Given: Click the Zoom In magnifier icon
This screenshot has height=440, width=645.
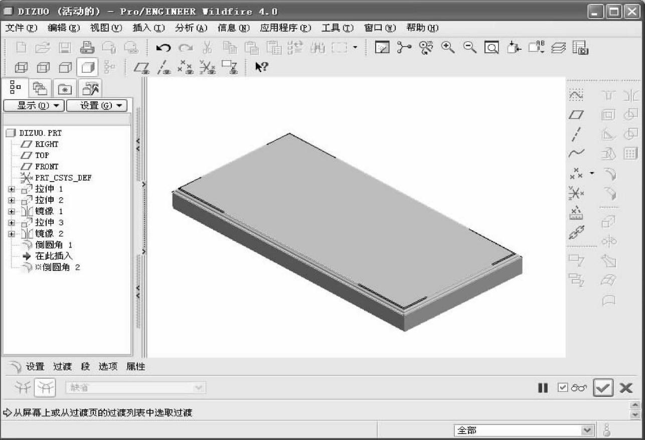Looking at the screenshot, I should coord(448,48).
